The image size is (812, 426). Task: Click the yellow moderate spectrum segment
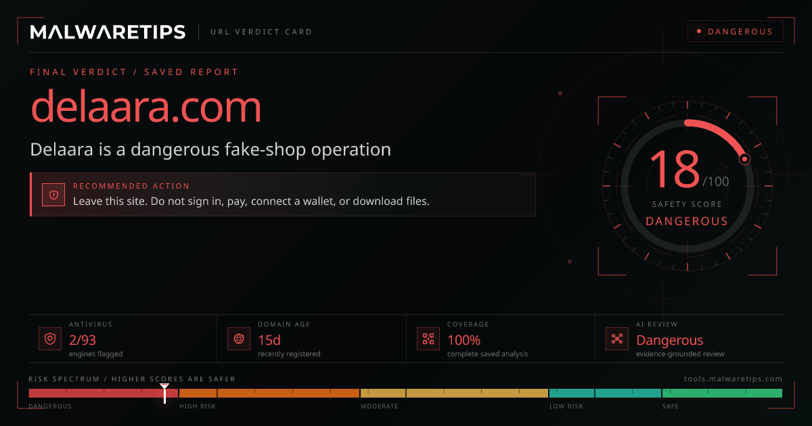tap(454, 393)
